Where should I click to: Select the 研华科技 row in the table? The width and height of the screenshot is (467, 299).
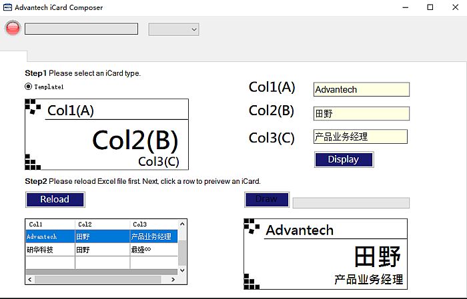[x=101, y=250]
